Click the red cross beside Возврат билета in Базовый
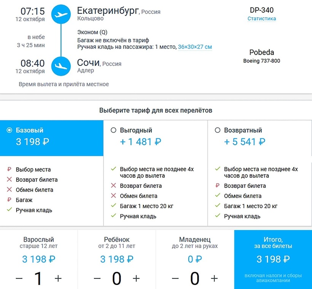This screenshot has width=312, height=289. click(x=9, y=179)
